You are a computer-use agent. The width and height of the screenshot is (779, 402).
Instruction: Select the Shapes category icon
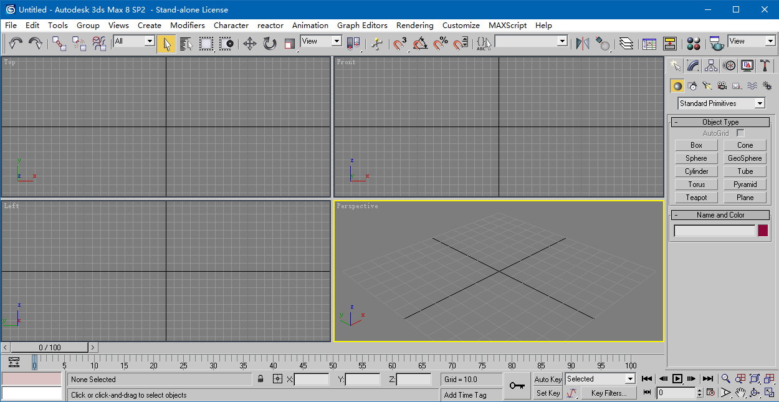click(x=692, y=86)
